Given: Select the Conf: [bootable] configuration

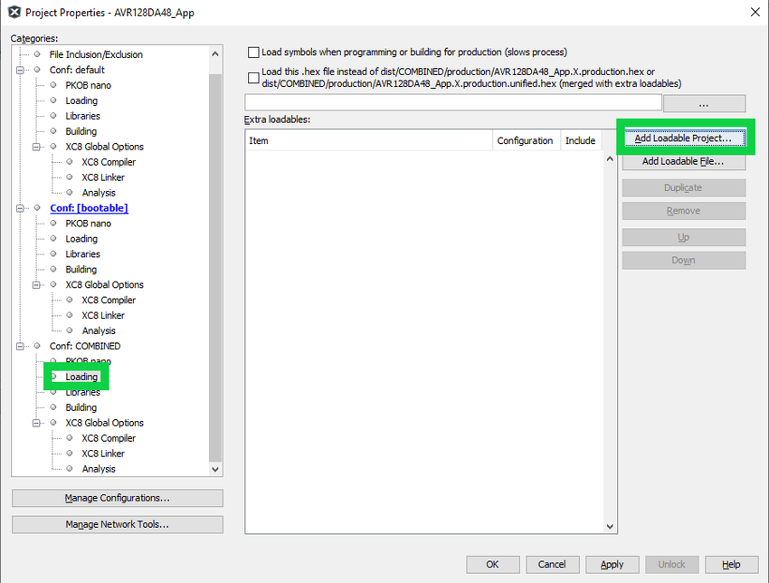Looking at the screenshot, I should tap(89, 208).
